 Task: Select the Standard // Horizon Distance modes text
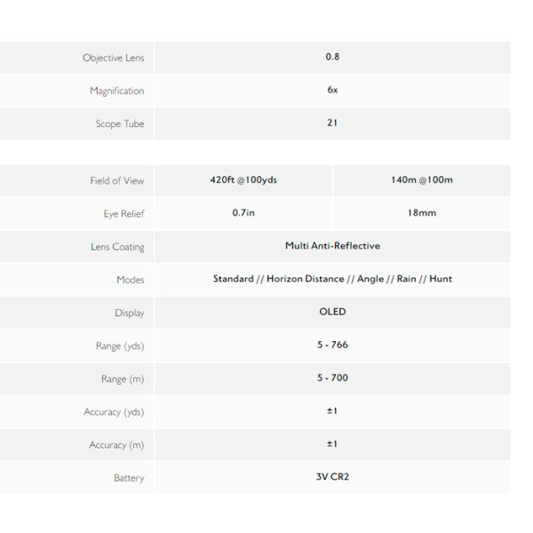click(x=279, y=279)
